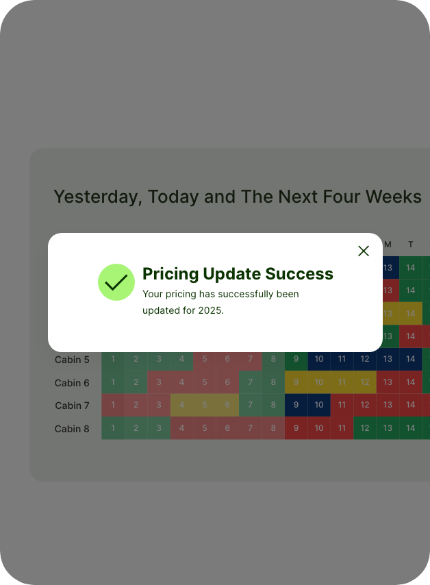The height and width of the screenshot is (585, 430).
Task: Open red day 13 cell for Cabin 6
Action: [388, 382]
